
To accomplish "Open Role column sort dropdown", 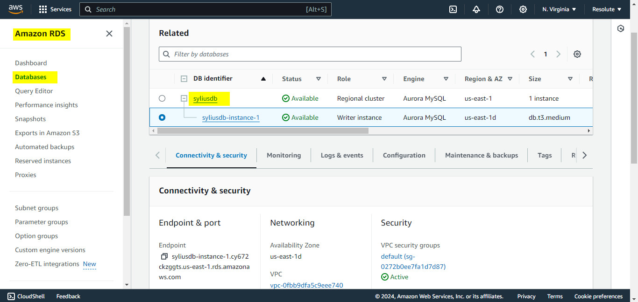I will click(384, 79).
